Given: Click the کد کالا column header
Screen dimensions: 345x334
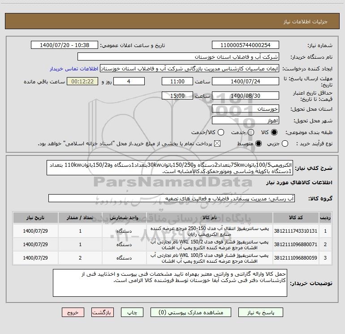Looking at the screenshot, I should click(x=296, y=218).
